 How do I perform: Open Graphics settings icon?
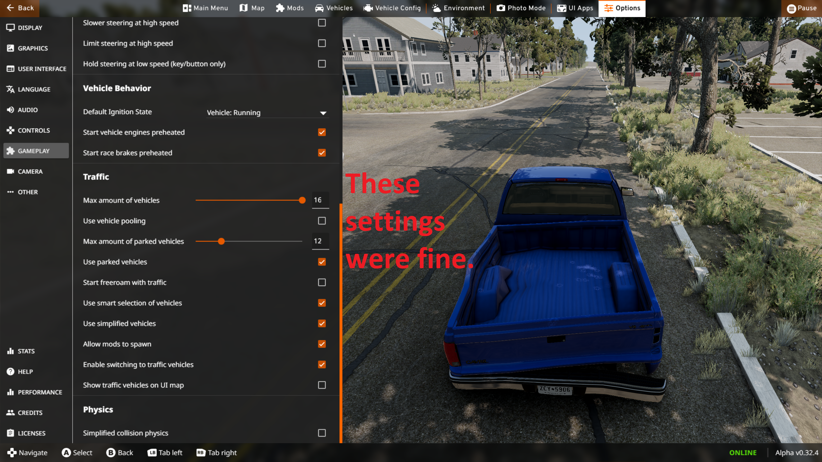tap(10, 48)
